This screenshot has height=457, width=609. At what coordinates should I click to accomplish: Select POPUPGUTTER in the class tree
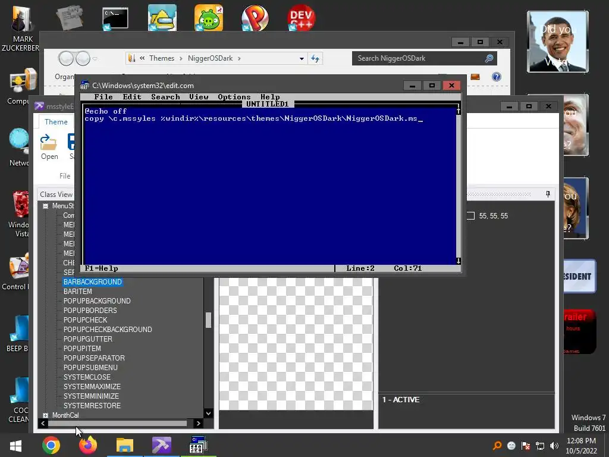pos(88,339)
